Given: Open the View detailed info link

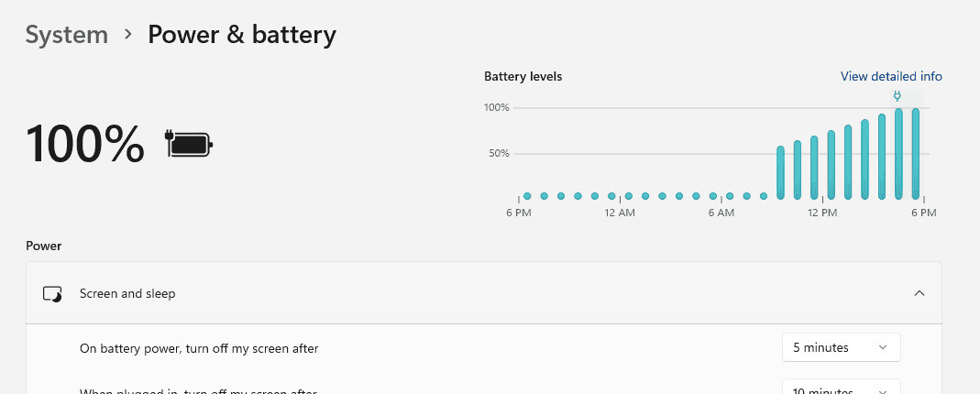Looking at the screenshot, I should coord(891,76).
